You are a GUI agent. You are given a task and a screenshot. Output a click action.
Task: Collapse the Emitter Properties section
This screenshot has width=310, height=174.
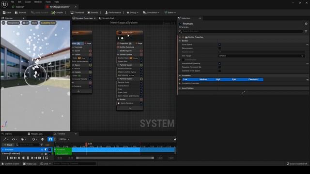pyautogui.click(x=180, y=37)
